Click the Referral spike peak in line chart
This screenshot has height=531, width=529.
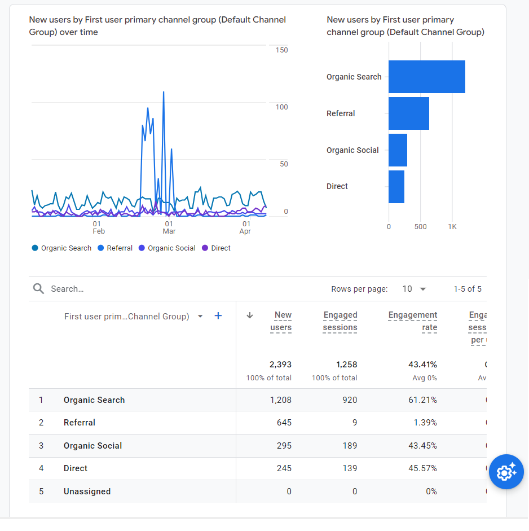[164, 92]
